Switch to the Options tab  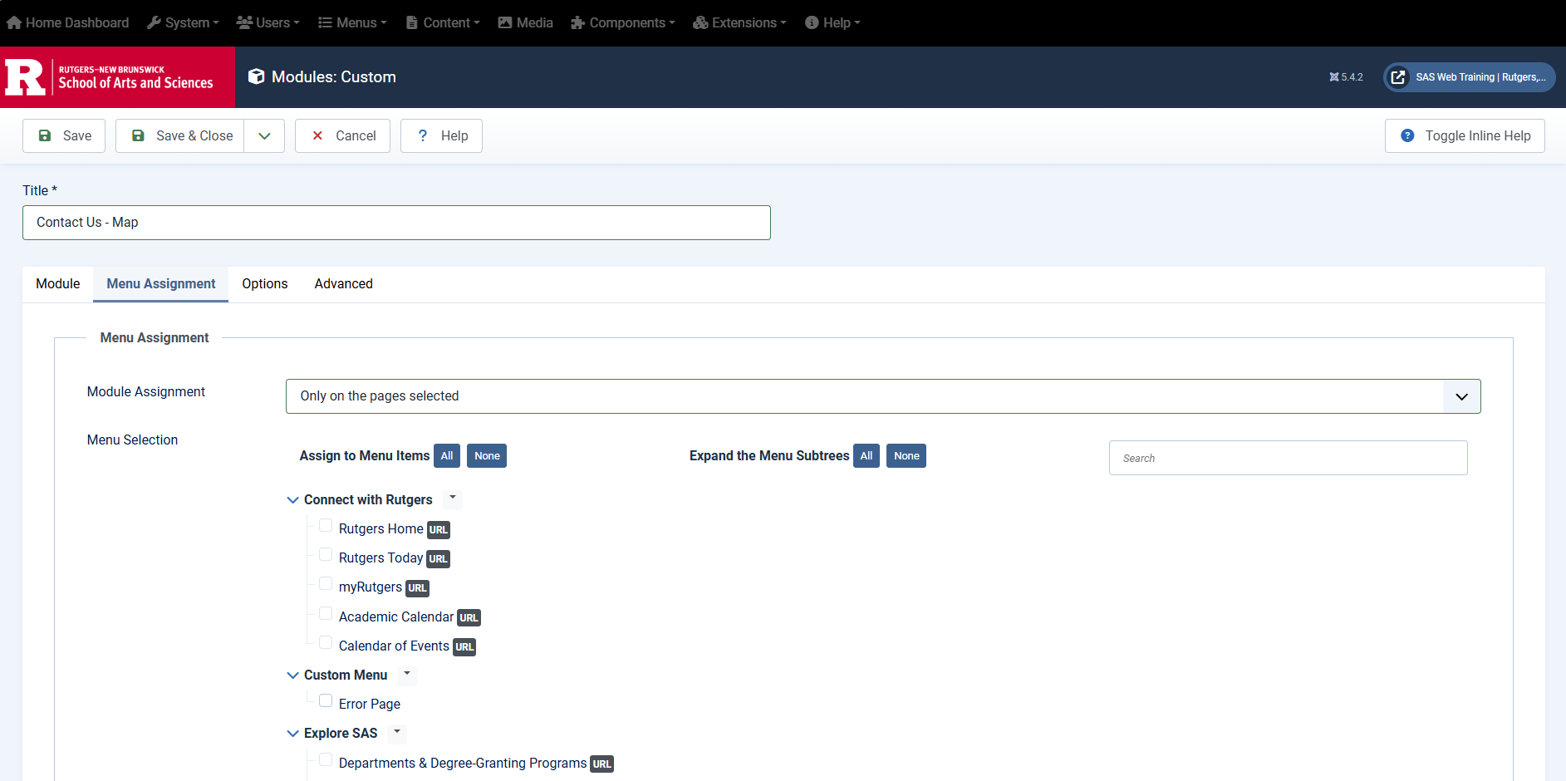265,284
